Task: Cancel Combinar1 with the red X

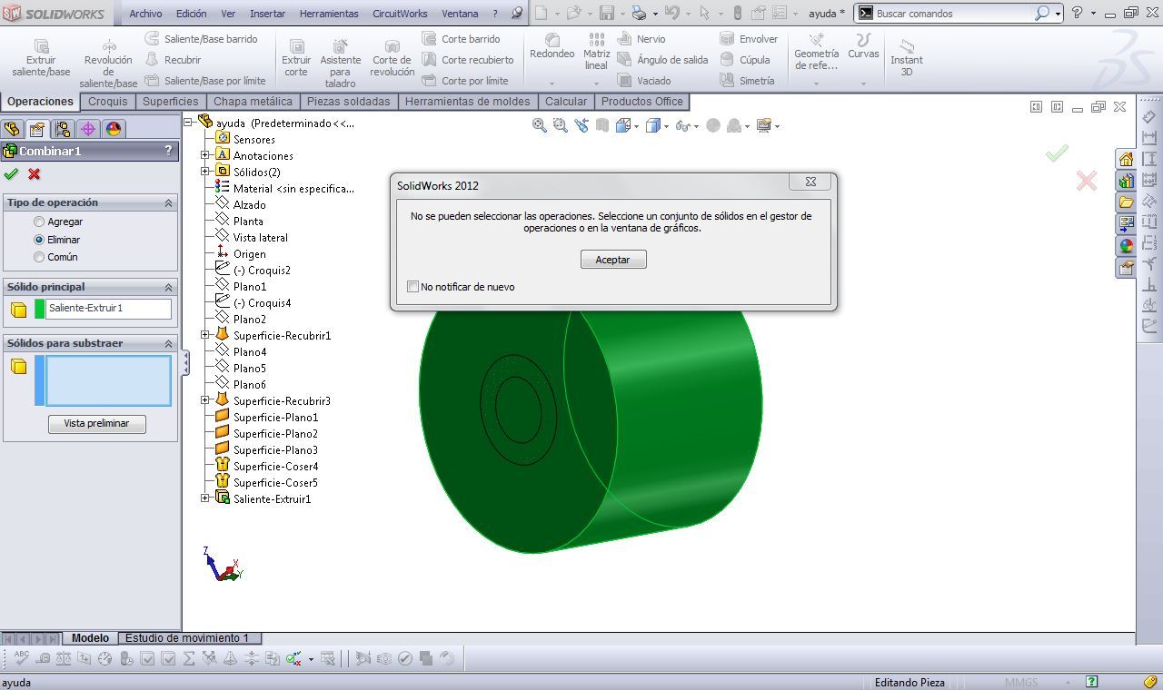Action: (x=35, y=174)
